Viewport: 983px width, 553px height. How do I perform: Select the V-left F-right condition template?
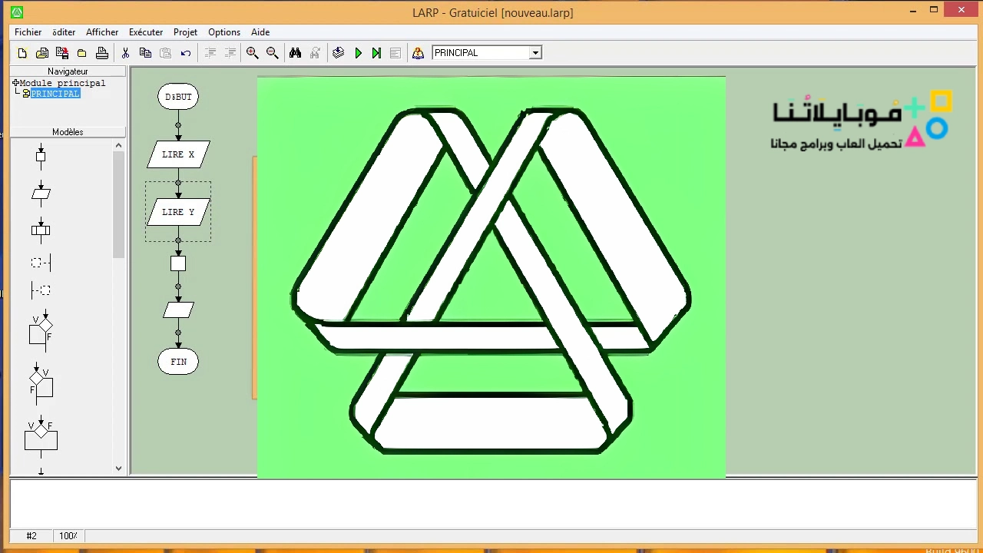coord(41,331)
